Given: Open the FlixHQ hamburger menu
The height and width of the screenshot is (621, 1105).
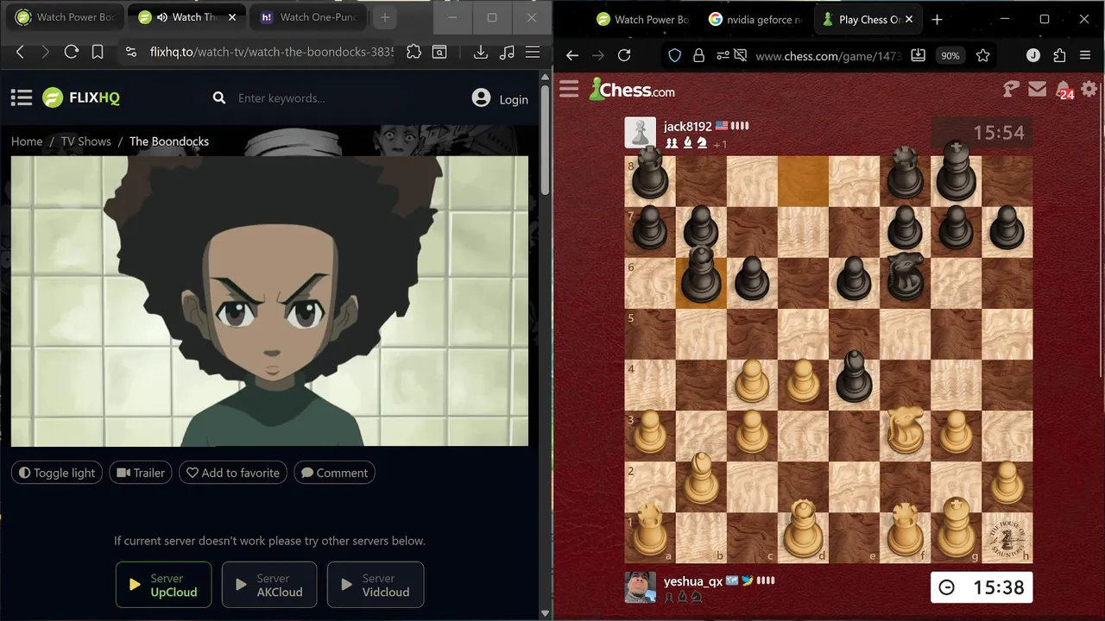Looking at the screenshot, I should pyautogui.click(x=22, y=97).
